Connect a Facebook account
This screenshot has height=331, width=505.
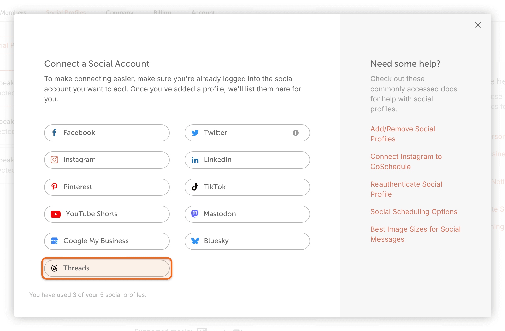pyautogui.click(x=107, y=133)
